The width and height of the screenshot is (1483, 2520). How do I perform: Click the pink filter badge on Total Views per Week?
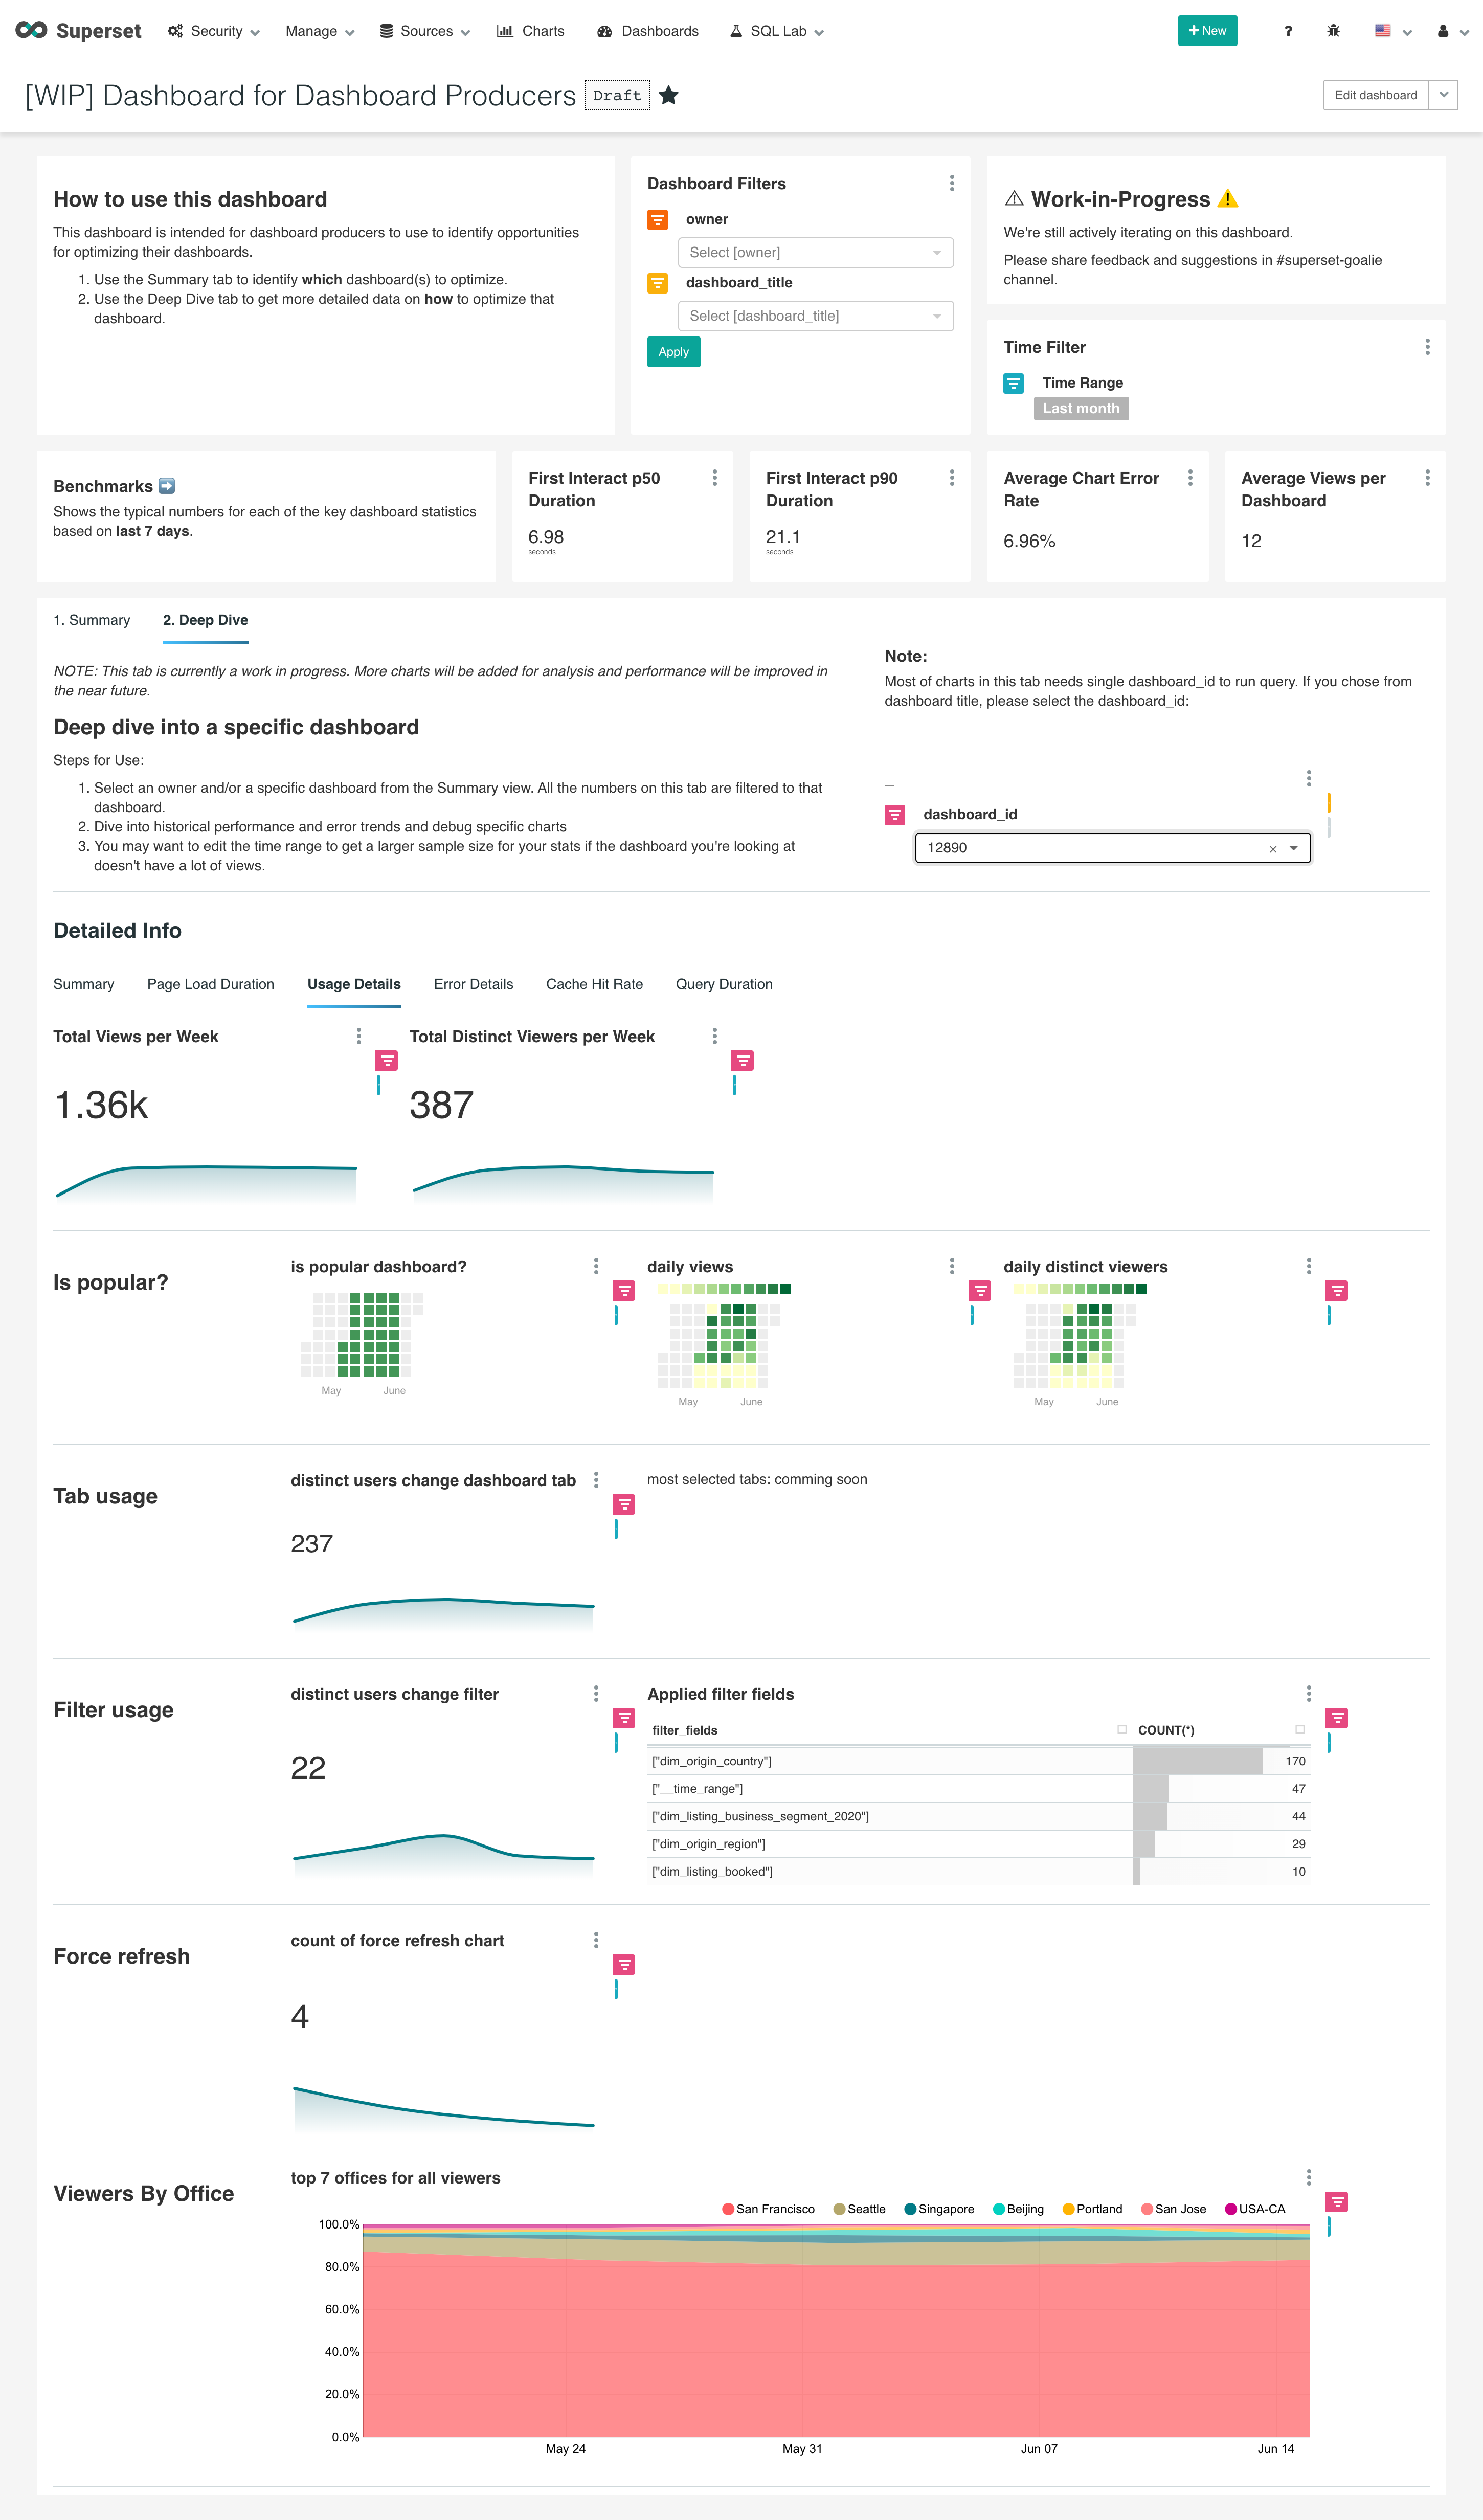coord(386,1060)
